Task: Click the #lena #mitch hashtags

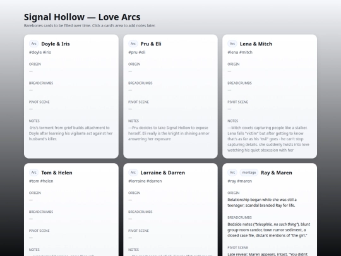Action: [240, 52]
